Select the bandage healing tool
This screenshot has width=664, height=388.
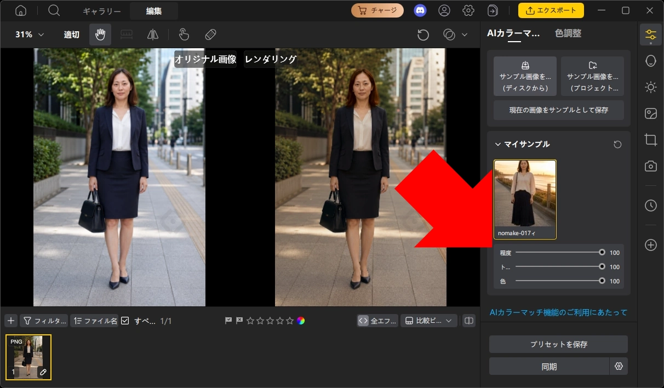[211, 35]
